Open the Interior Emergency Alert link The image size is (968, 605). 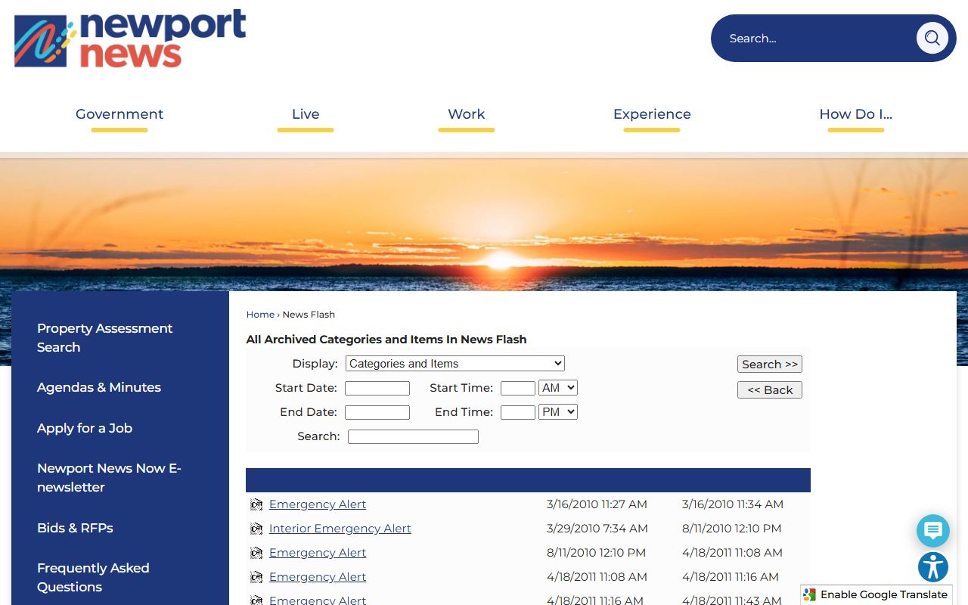click(340, 529)
